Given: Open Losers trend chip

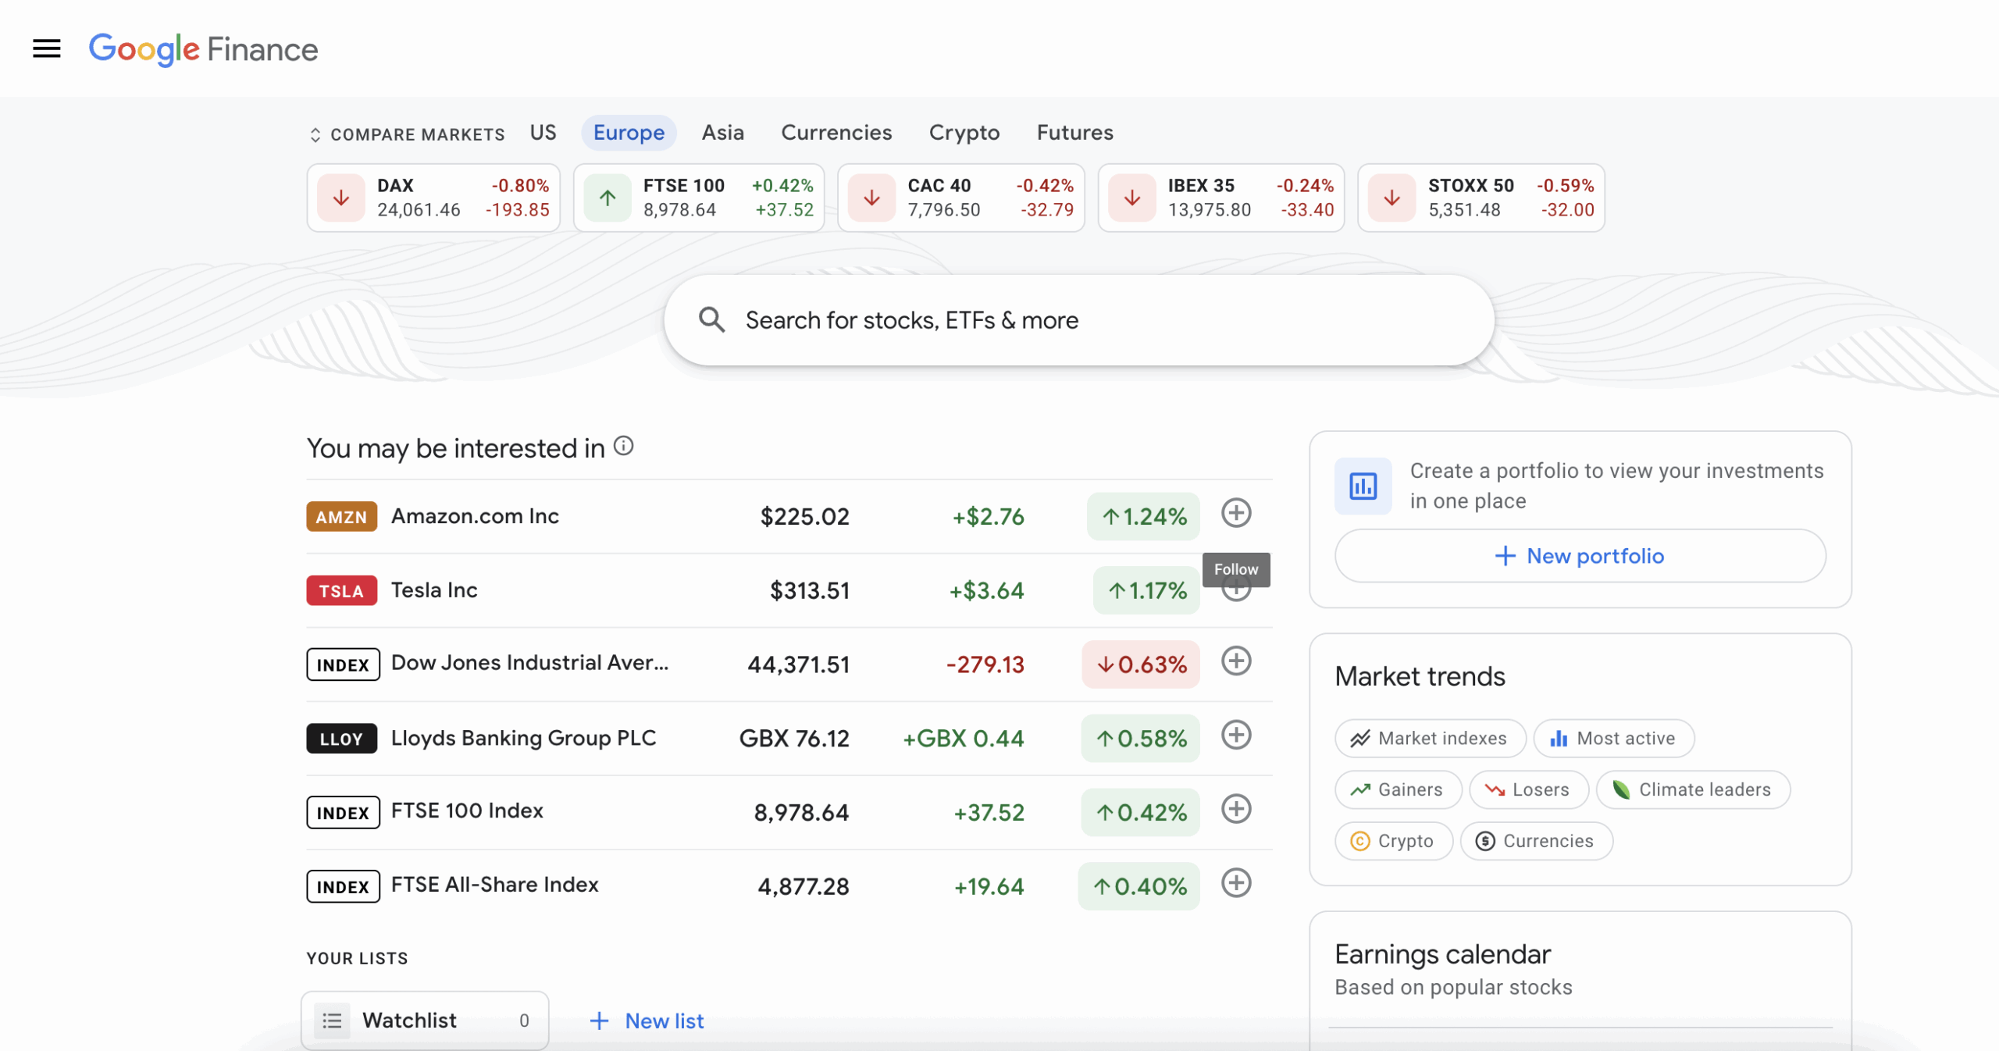Looking at the screenshot, I should coord(1529,790).
